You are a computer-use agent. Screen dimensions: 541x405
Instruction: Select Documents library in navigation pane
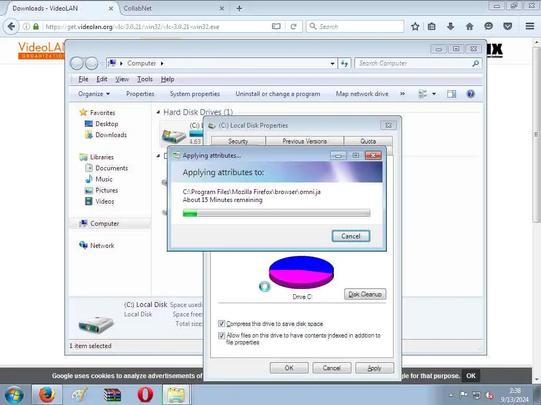coord(111,168)
